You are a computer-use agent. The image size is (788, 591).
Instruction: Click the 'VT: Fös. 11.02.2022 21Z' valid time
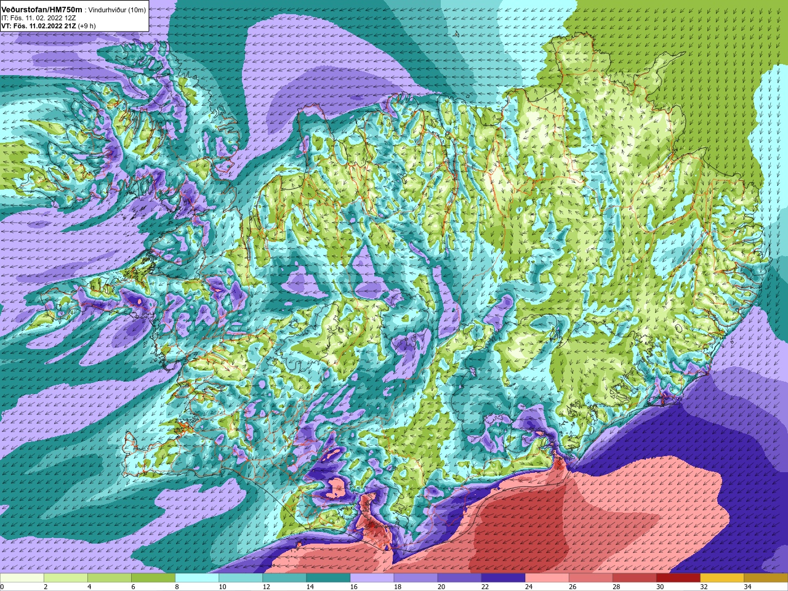(39, 26)
